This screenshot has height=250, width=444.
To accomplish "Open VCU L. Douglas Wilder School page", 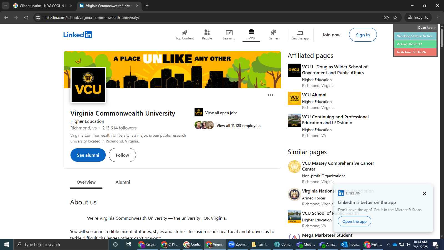I will tap(335, 70).
